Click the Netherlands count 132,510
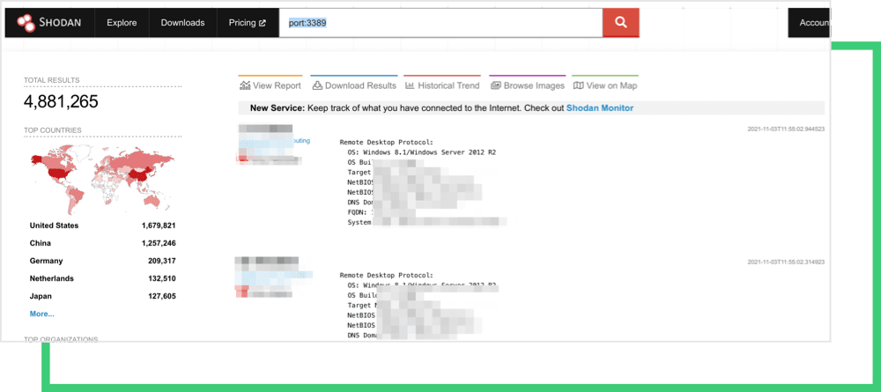The height and width of the screenshot is (392, 881). point(160,278)
